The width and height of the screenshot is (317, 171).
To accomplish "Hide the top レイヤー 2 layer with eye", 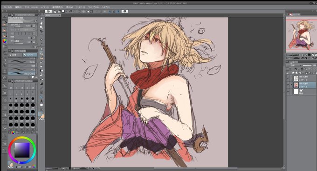I will [x=288, y=78].
